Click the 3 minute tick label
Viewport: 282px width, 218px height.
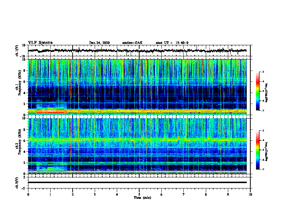tap(95, 194)
